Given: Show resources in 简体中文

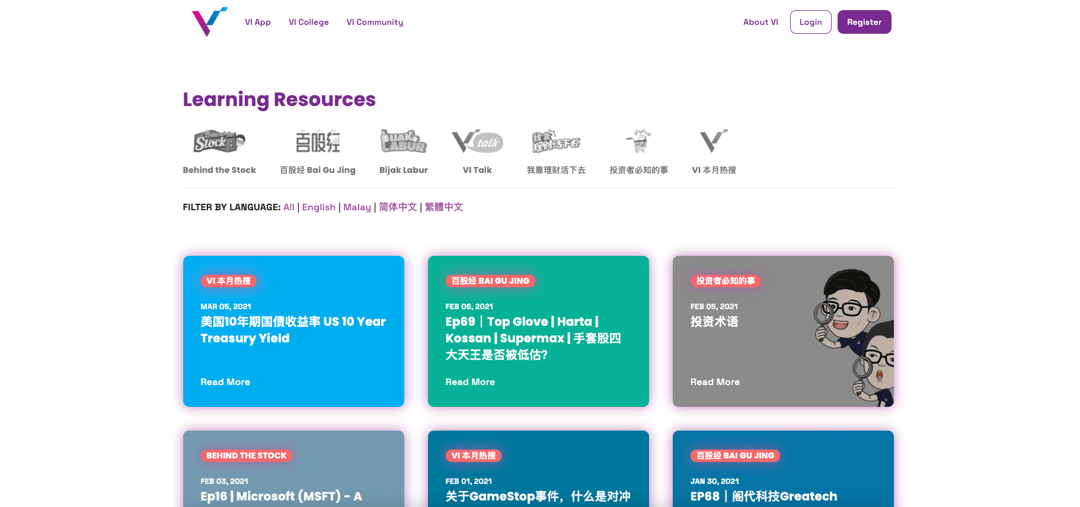Looking at the screenshot, I should pyautogui.click(x=398, y=207).
